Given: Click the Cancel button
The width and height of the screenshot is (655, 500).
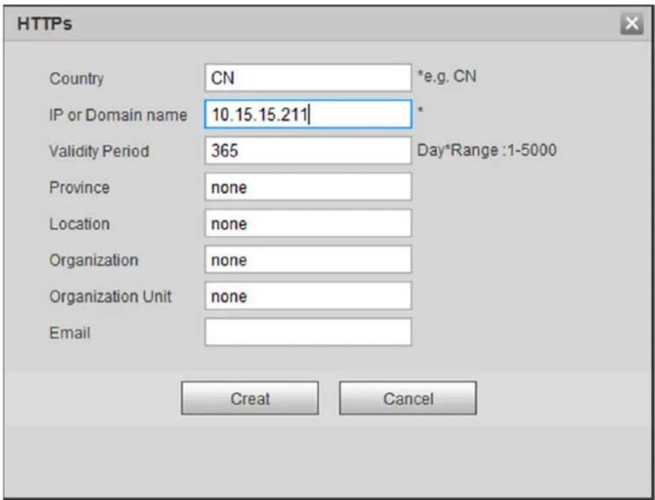Looking at the screenshot, I should click(407, 398).
